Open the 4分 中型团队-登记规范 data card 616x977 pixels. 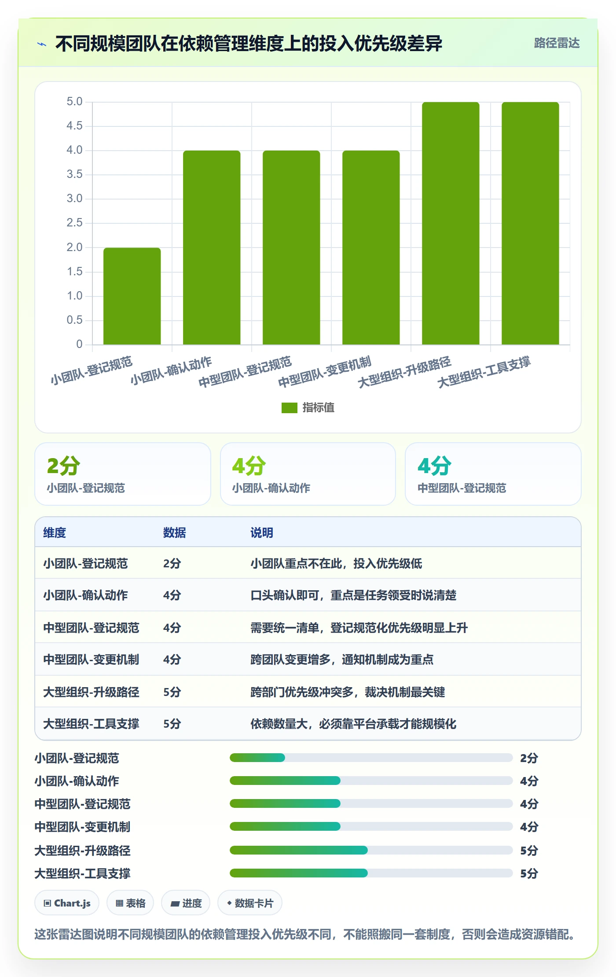[493, 474]
